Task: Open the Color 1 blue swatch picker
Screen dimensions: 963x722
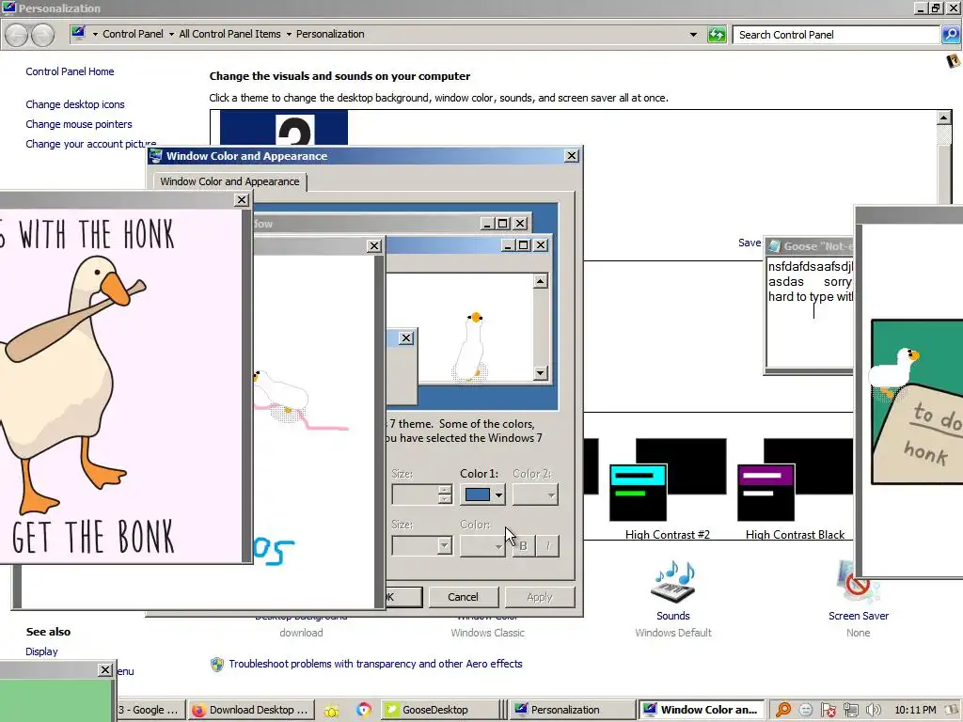Action: (x=482, y=494)
